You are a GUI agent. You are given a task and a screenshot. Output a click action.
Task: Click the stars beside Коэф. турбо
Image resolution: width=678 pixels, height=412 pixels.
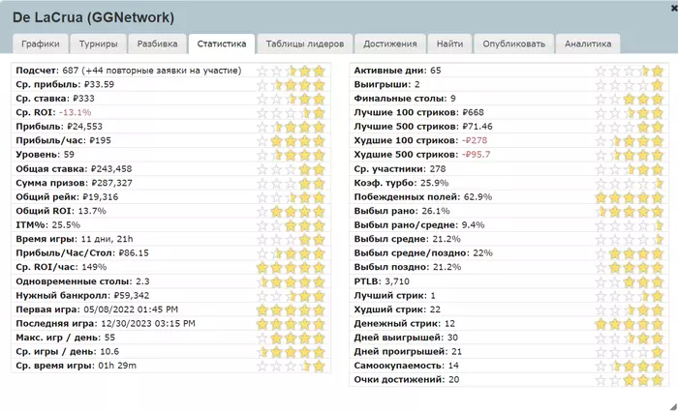tap(630, 183)
